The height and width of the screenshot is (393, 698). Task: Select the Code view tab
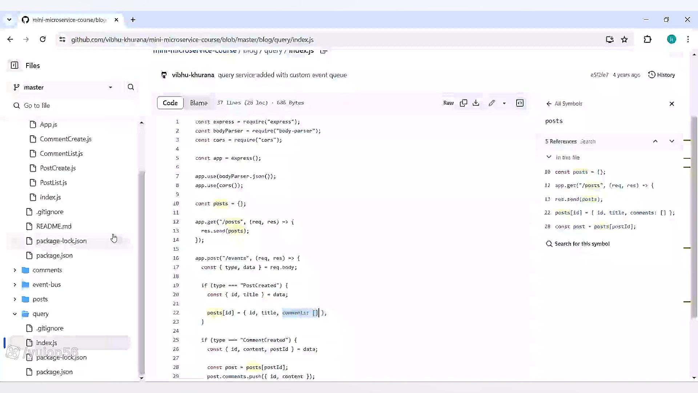(x=170, y=103)
